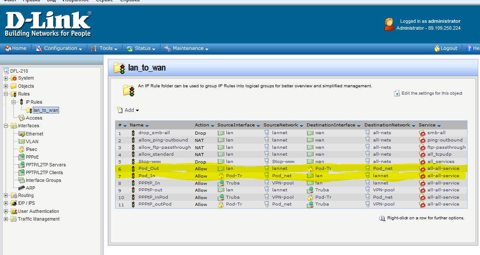Collapse the IP Rules tree node
Image resolution: width=480 pixels, height=255 pixels.
13,102
